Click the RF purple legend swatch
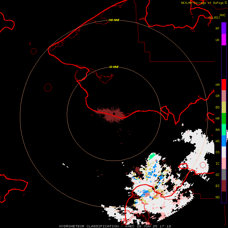 pyautogui.click(x=224, y=28)
